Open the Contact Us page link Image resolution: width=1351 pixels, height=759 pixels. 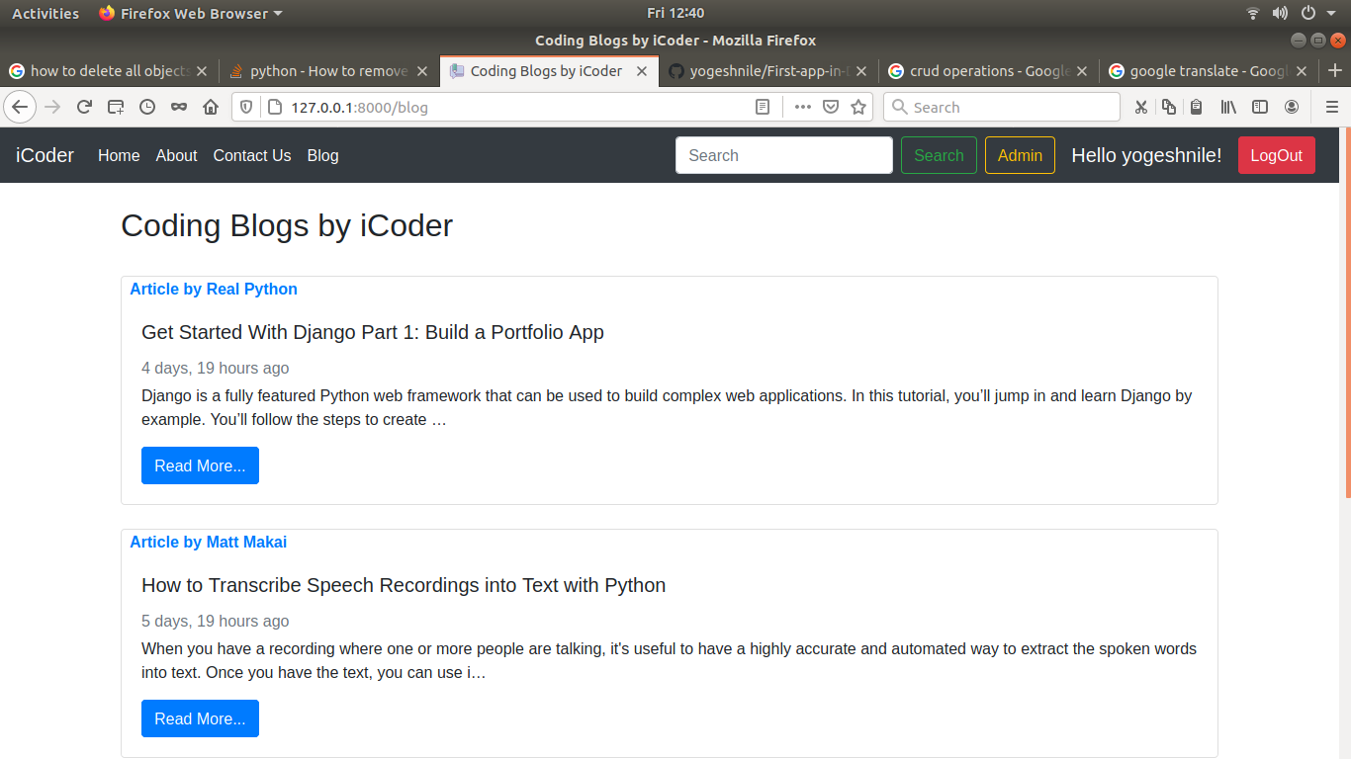[252, 155]
